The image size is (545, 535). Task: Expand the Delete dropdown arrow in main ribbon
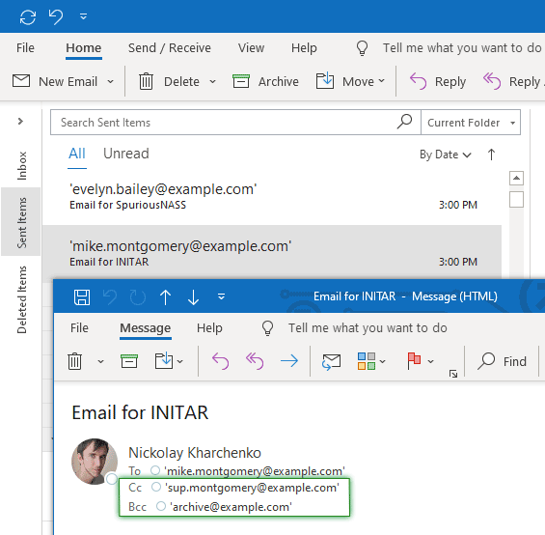pos(213,82)
